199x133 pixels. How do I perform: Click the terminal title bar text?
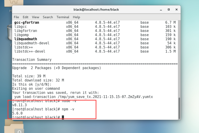coord(96,10)
